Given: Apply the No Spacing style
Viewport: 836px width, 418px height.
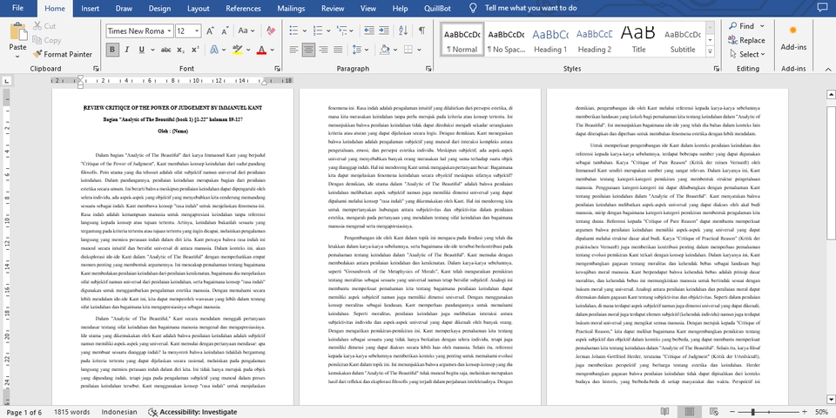Looking at the screenshot, I should [x=506, y=39].
